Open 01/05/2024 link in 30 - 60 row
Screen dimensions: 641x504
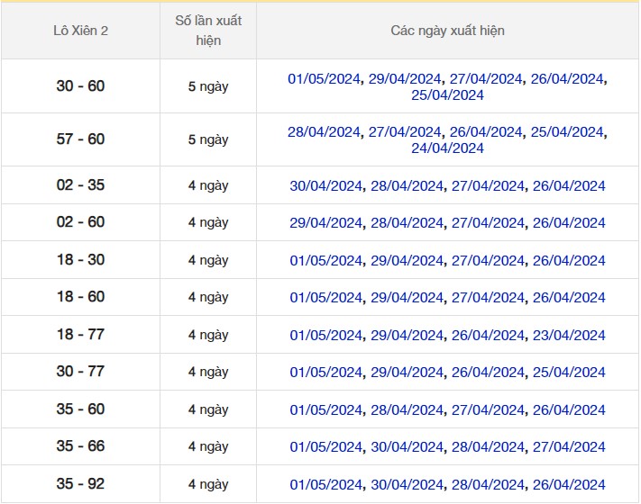coord(325,79)
